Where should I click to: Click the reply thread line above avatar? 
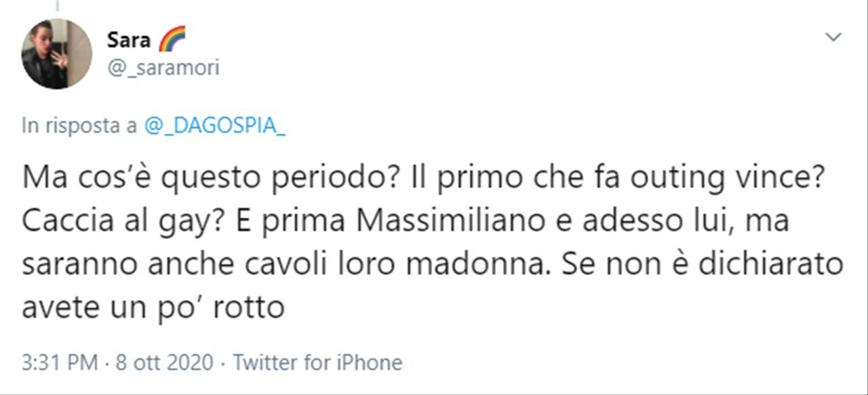(x=57, y=5)
